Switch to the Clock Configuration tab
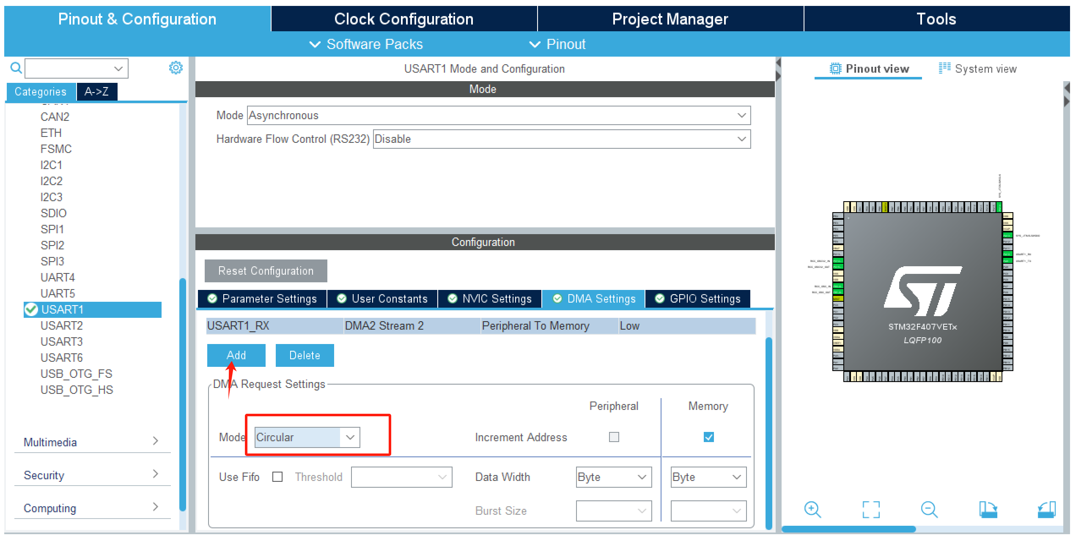This screenshot has height=538, width=1073. coord(403,19)
